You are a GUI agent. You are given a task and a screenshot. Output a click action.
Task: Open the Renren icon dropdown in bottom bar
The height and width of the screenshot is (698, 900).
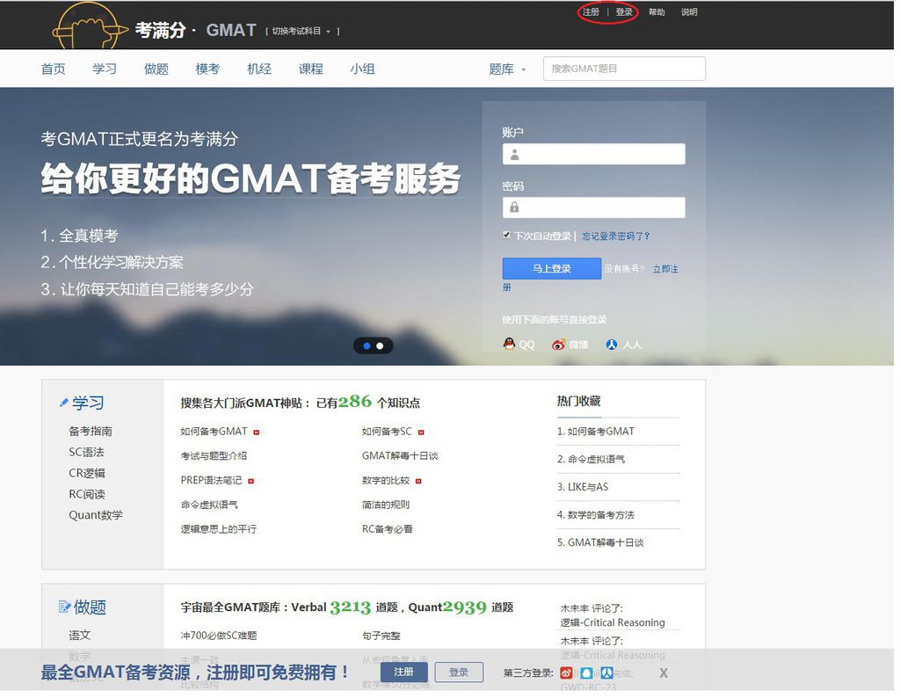(606, 673)
